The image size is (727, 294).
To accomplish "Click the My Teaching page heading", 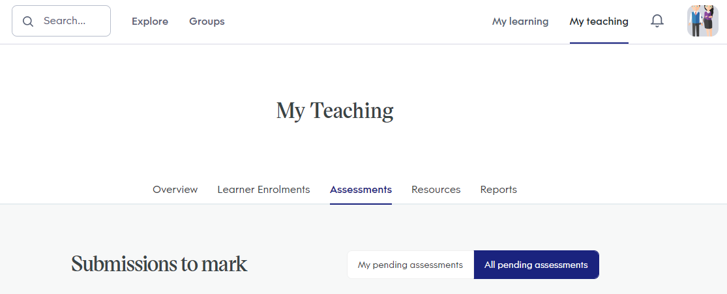I will point(334,111).
